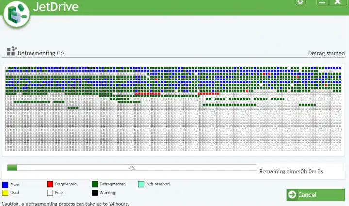
Task: Click the black Working legend swatch
Action: click(95, 193)
